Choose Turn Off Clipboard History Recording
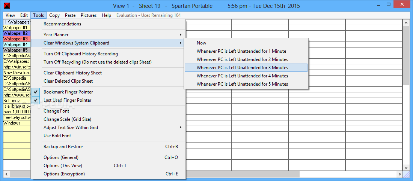Viewport: 413px width, 181px height. tap(107, 54)
